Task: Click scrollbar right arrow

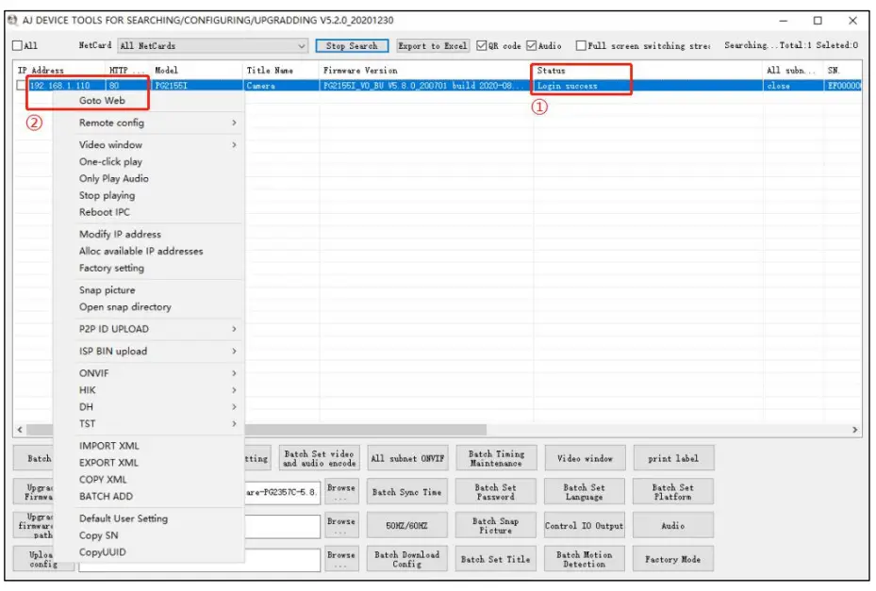Action: (x=854, y=430)
